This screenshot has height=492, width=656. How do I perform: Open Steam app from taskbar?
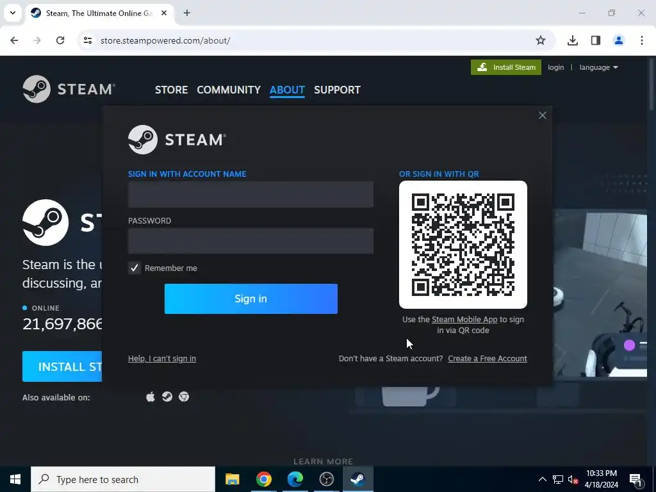[357, 479]
